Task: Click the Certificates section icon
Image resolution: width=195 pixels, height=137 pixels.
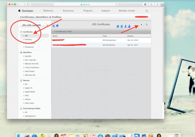Action: 21,32
